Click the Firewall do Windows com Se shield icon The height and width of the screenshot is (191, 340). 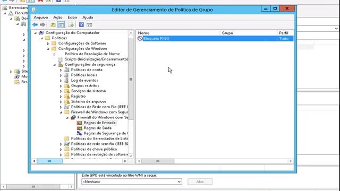coord(73,117)
